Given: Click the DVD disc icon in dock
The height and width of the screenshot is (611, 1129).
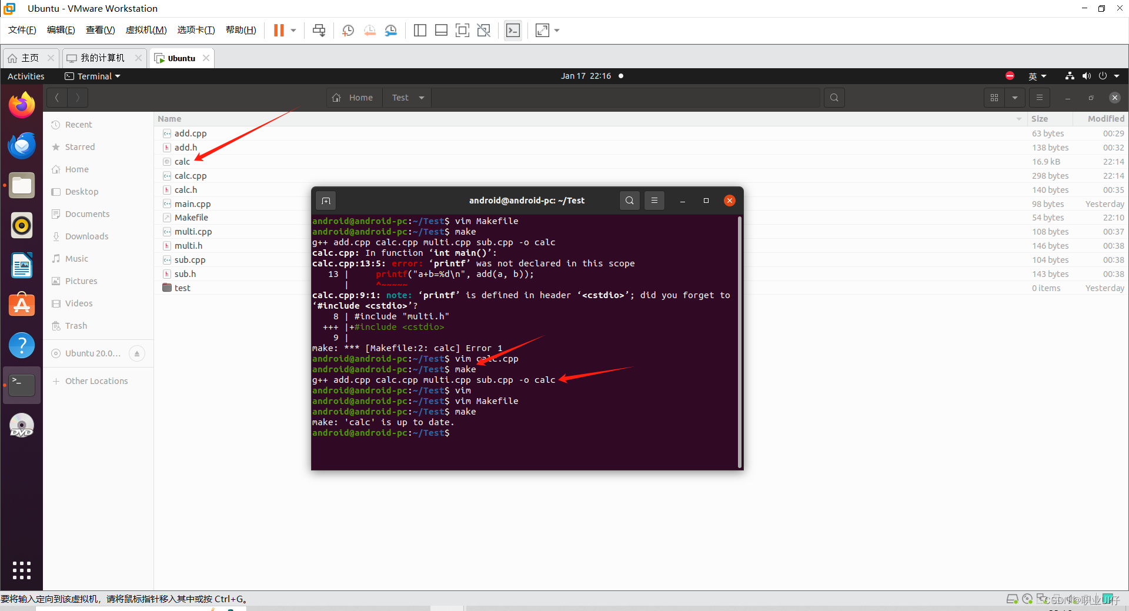Looking at the screenshot, I should (22, 425).
